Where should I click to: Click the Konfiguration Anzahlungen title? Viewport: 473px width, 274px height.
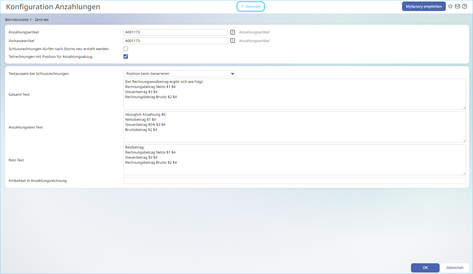click(53, 7)
